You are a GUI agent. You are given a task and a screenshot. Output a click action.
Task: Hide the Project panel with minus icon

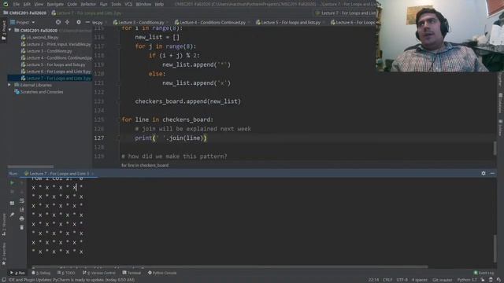coord(87,22)
